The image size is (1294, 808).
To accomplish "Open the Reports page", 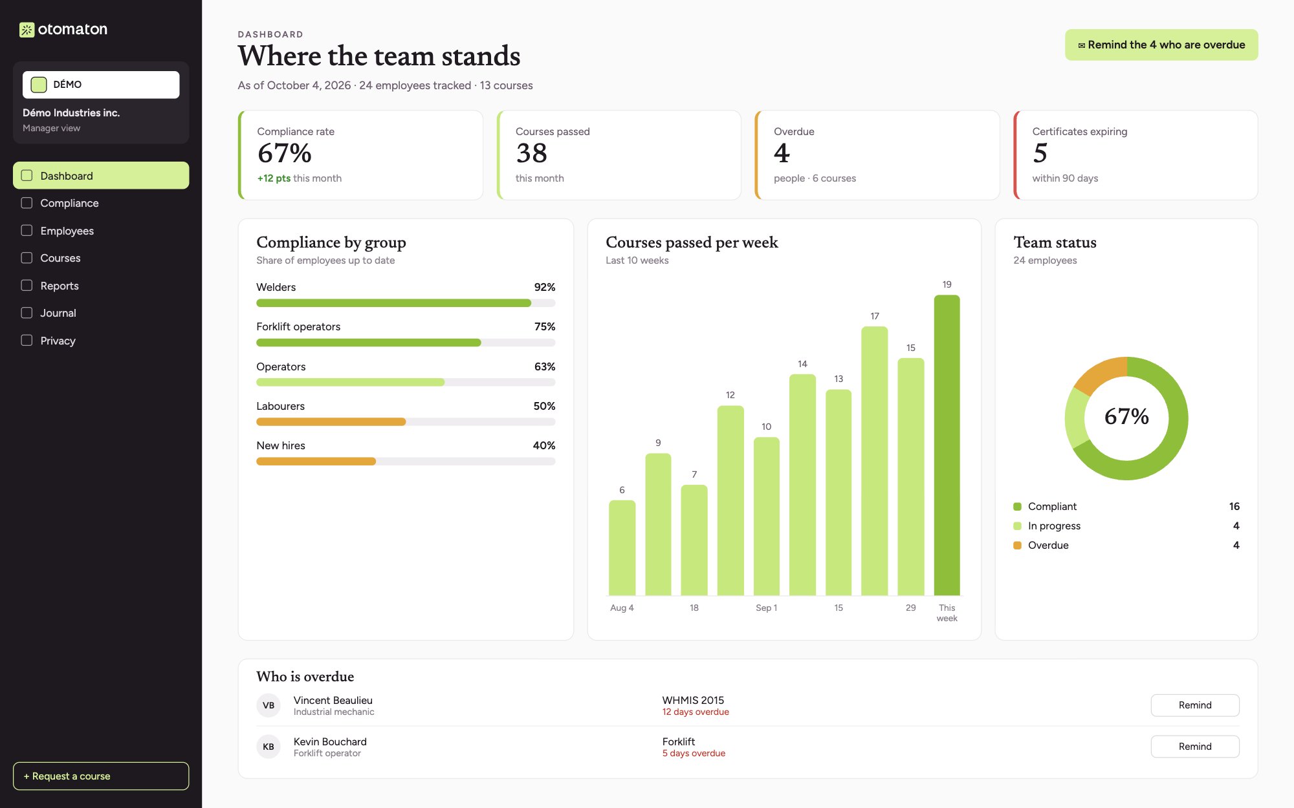I will [x=101, y=285].
